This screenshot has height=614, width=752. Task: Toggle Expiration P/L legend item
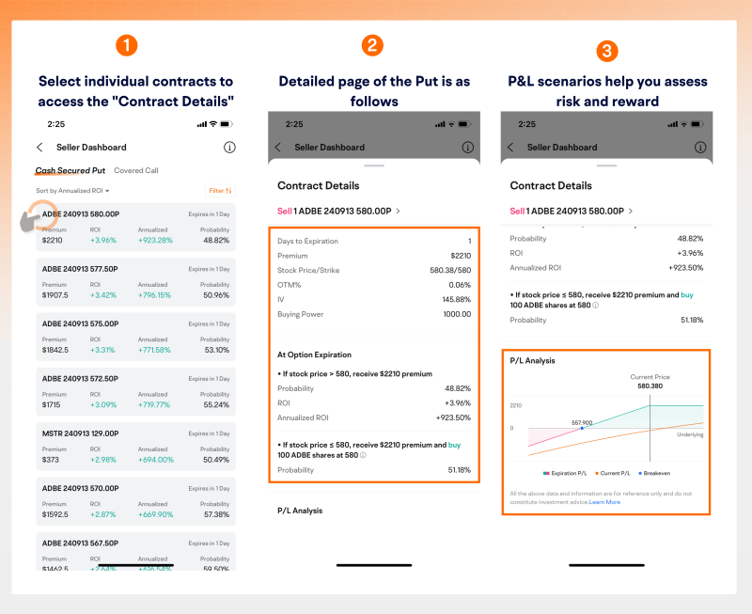click(565, 473)
